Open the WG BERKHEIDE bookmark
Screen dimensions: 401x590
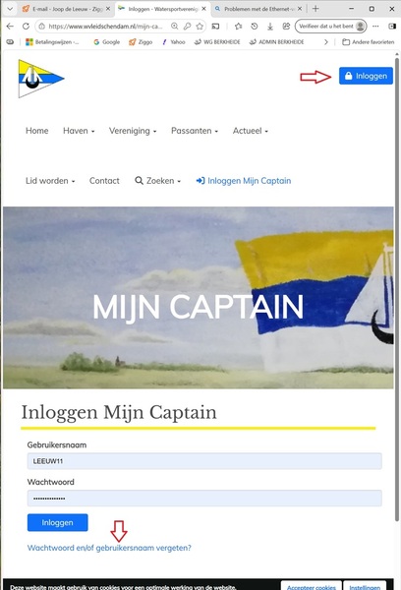click(x=217, y=41)
